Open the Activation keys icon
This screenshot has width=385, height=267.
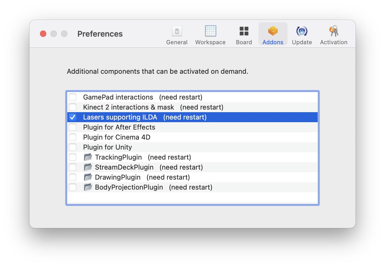coord(333,31)
